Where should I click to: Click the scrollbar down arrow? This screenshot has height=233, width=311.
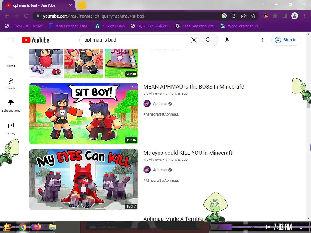click(x=309, y=218)
